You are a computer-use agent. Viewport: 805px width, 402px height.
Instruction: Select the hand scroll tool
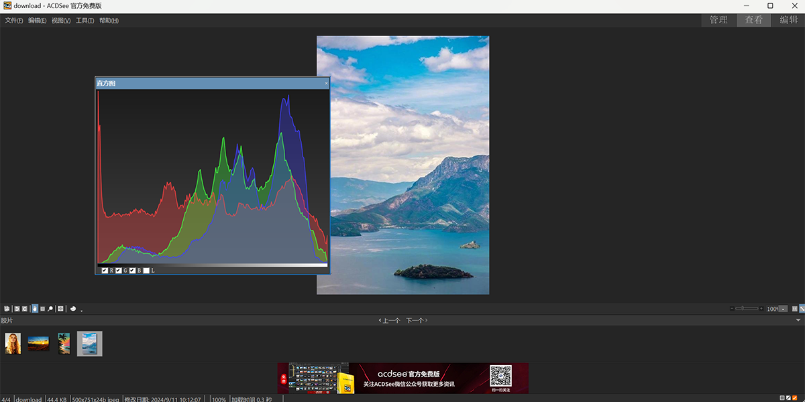(x=35, y=309)
